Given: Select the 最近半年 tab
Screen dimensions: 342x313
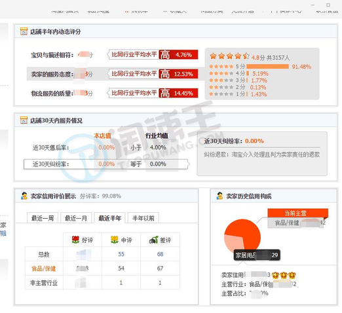Looking at the screenshot, I should click(109, 218).
